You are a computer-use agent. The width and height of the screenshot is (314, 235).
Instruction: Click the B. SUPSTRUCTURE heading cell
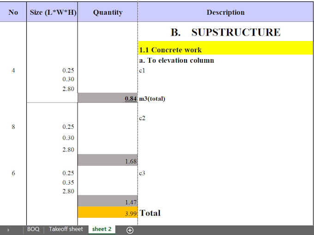[x=225, y=32]
